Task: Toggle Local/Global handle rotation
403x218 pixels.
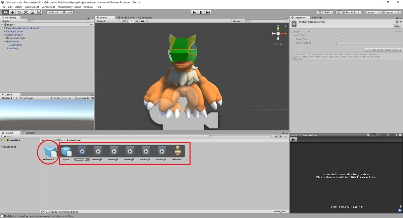Action: 66,12
